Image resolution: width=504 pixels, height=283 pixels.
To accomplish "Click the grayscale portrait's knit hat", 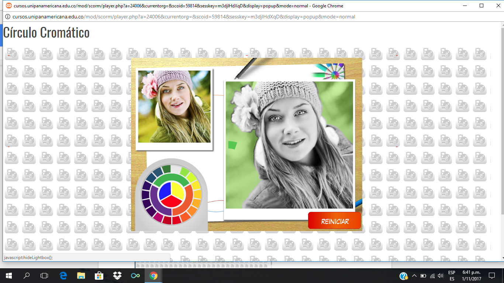I will [290, 96].
